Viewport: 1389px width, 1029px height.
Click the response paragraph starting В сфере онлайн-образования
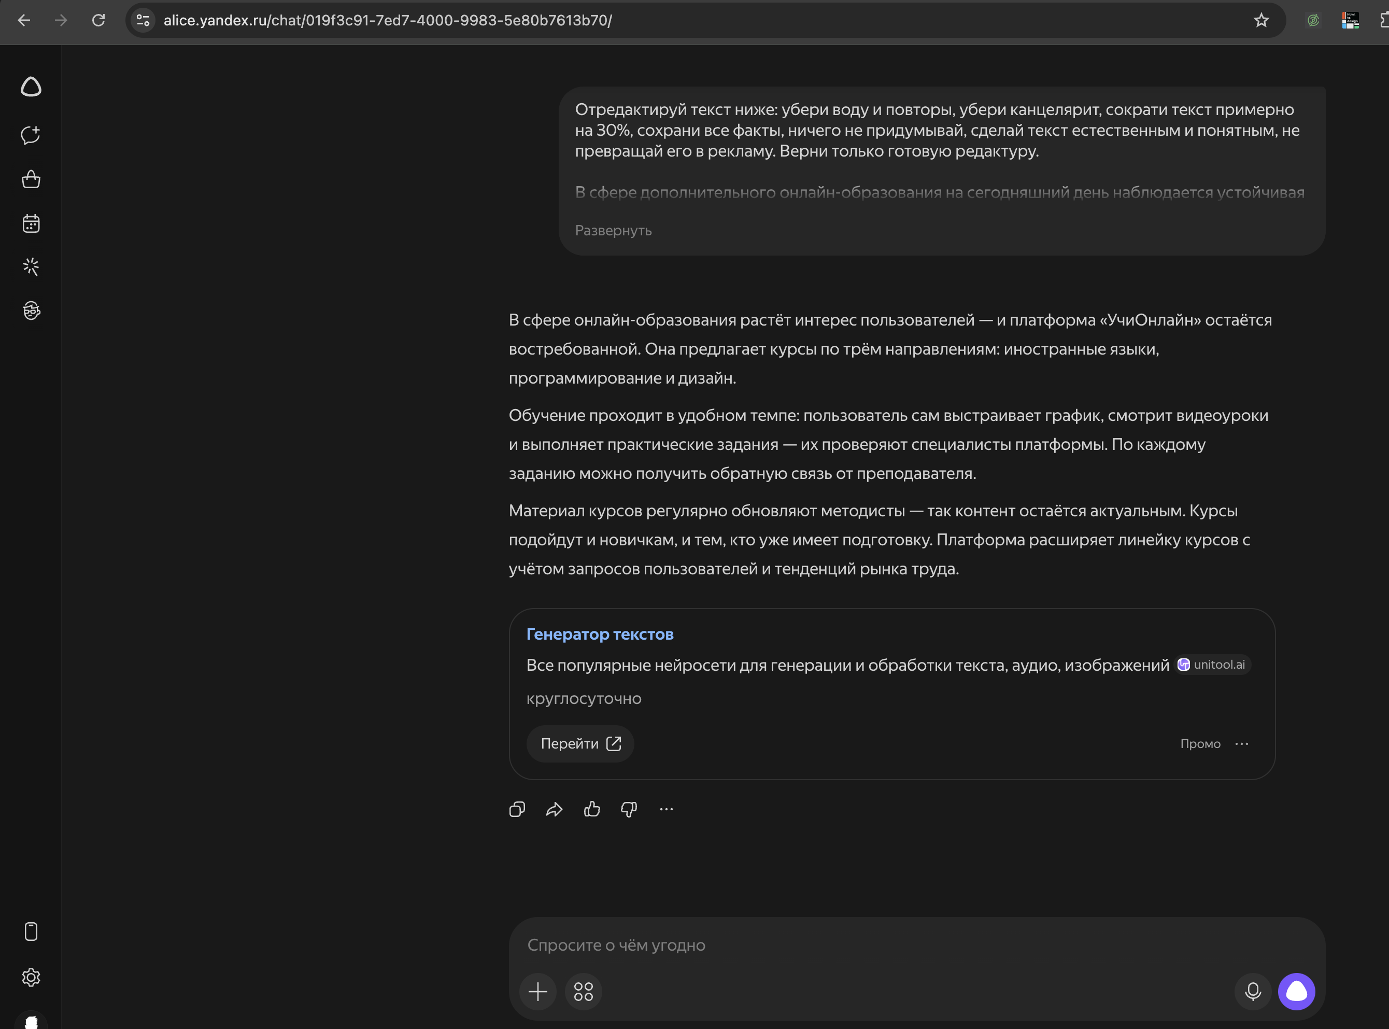click(890, 349)
